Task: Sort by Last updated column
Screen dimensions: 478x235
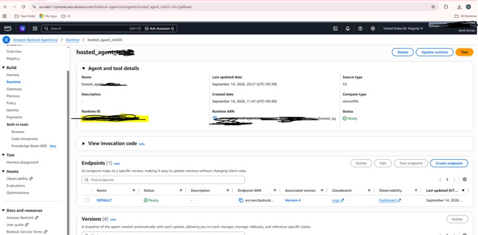Action: point(463,190)
